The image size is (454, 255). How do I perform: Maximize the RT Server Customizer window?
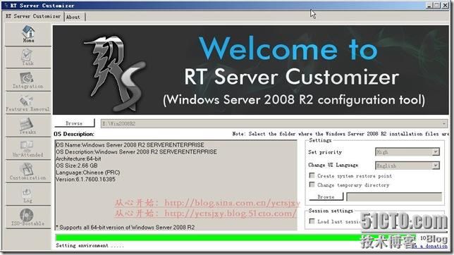(x=437, y=5)
